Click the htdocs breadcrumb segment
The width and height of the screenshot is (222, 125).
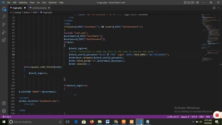coord(27,12)
